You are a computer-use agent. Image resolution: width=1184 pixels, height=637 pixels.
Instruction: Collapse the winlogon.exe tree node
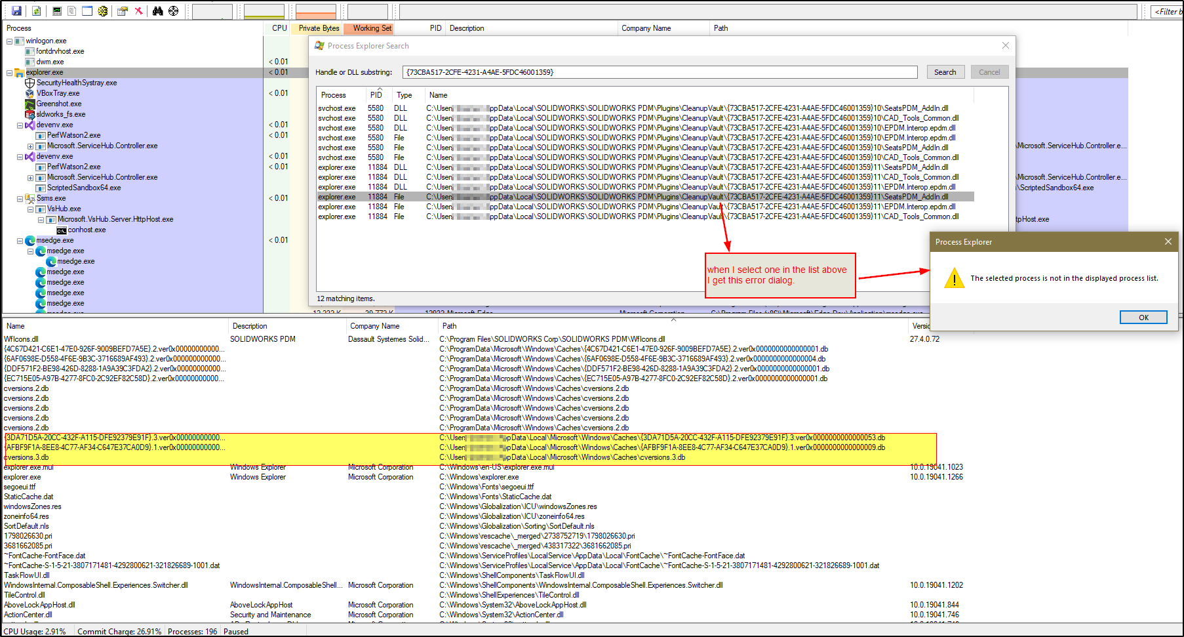coord(9,41)
